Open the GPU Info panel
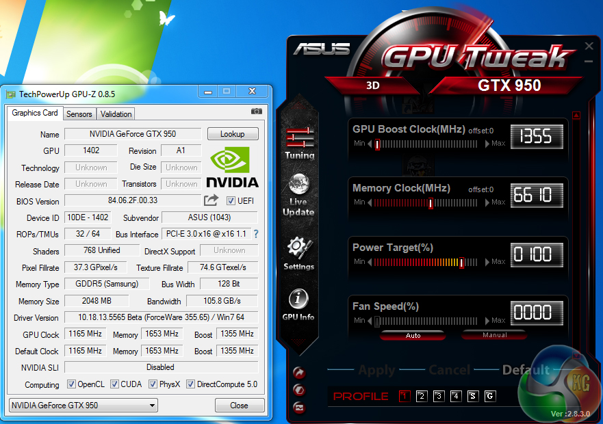 [298, 304]
